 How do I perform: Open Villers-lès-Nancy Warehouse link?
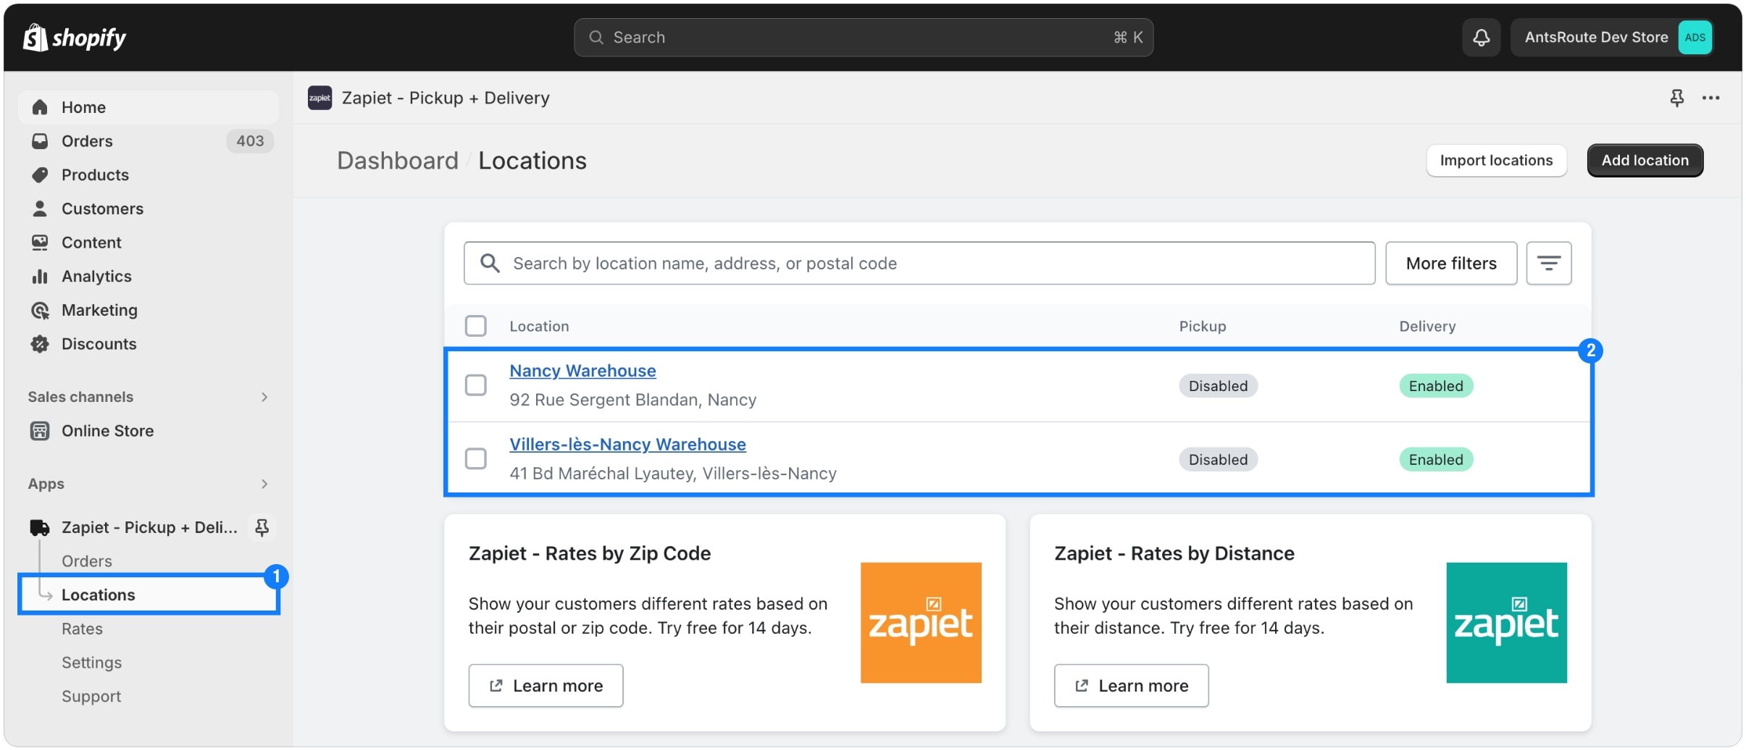(x=627, y=444)
